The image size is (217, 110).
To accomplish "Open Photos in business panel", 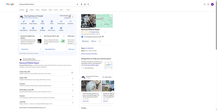I will tap(43, 22).
